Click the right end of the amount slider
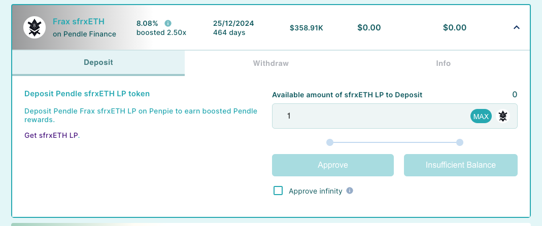Viewport: 542px width, 226px height. click(x=460, y=142)
